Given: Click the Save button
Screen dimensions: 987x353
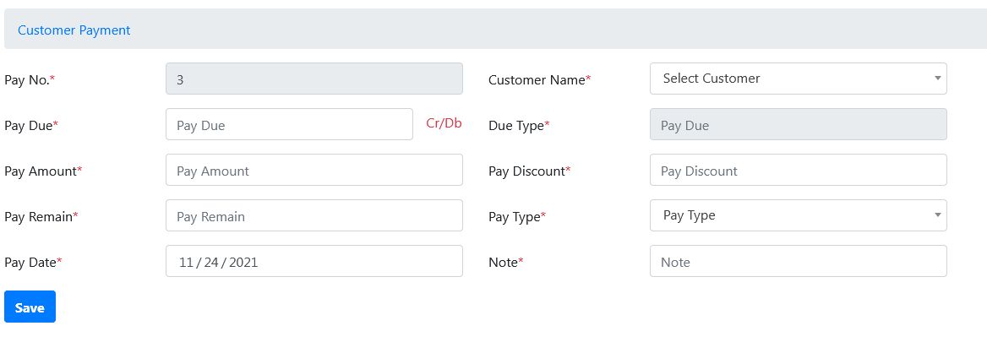Looking at the screenshot, I should [x=30, y=307].
